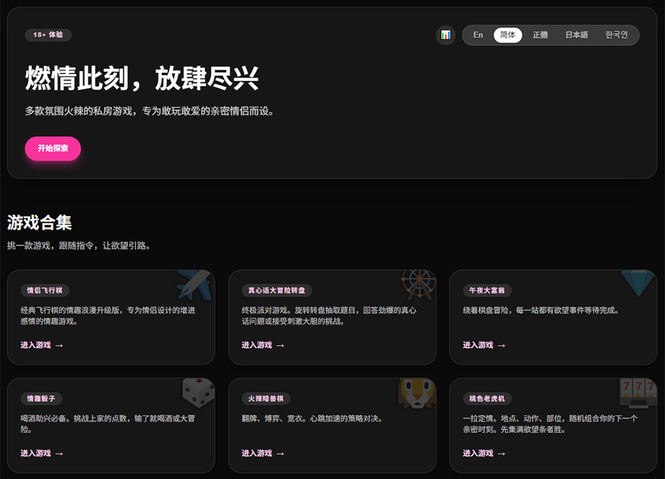This screenshot has width=665, height=479.
Task: Click the airplane icon on 情侣飞行棋 card
Action: [x=195, y=285]
